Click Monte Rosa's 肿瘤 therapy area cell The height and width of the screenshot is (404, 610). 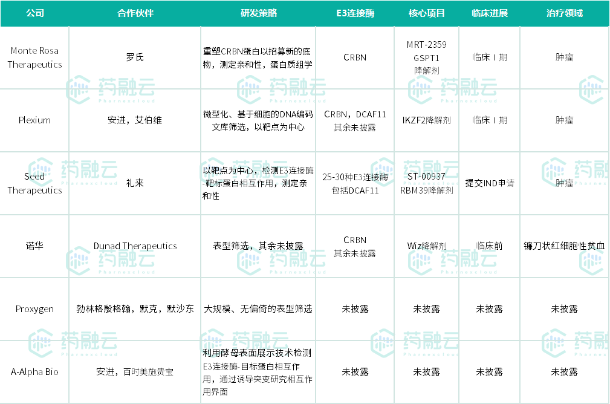point(565,57)
